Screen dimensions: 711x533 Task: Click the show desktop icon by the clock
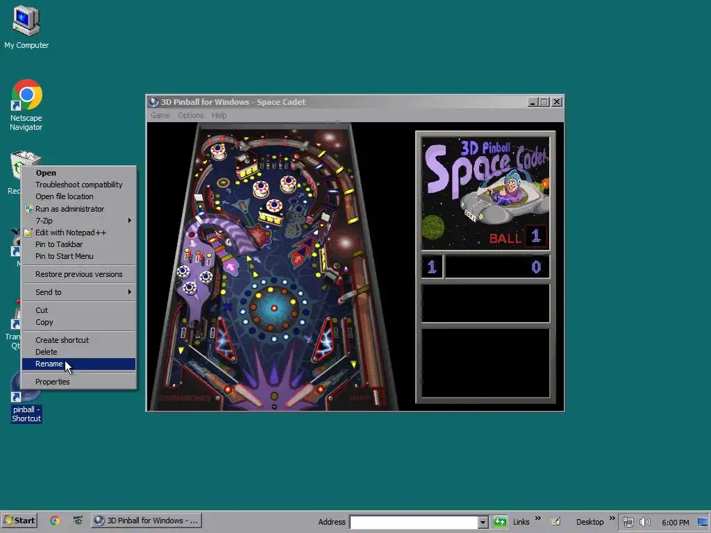[703, 522]
